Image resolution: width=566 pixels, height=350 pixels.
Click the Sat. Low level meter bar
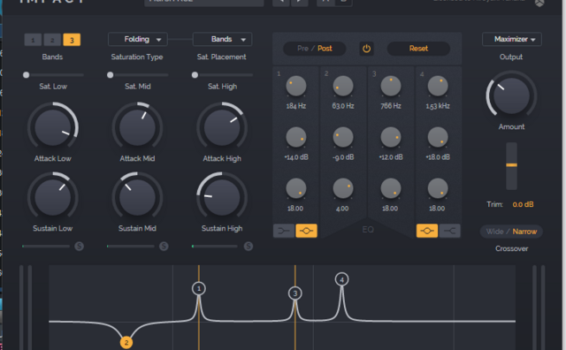[x=46, y=246]
